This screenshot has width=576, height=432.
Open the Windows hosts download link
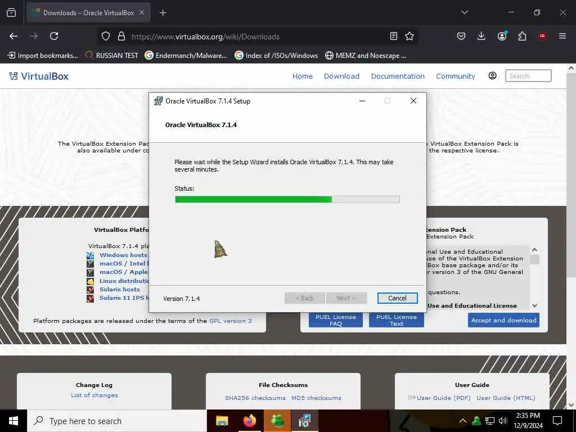123,255
